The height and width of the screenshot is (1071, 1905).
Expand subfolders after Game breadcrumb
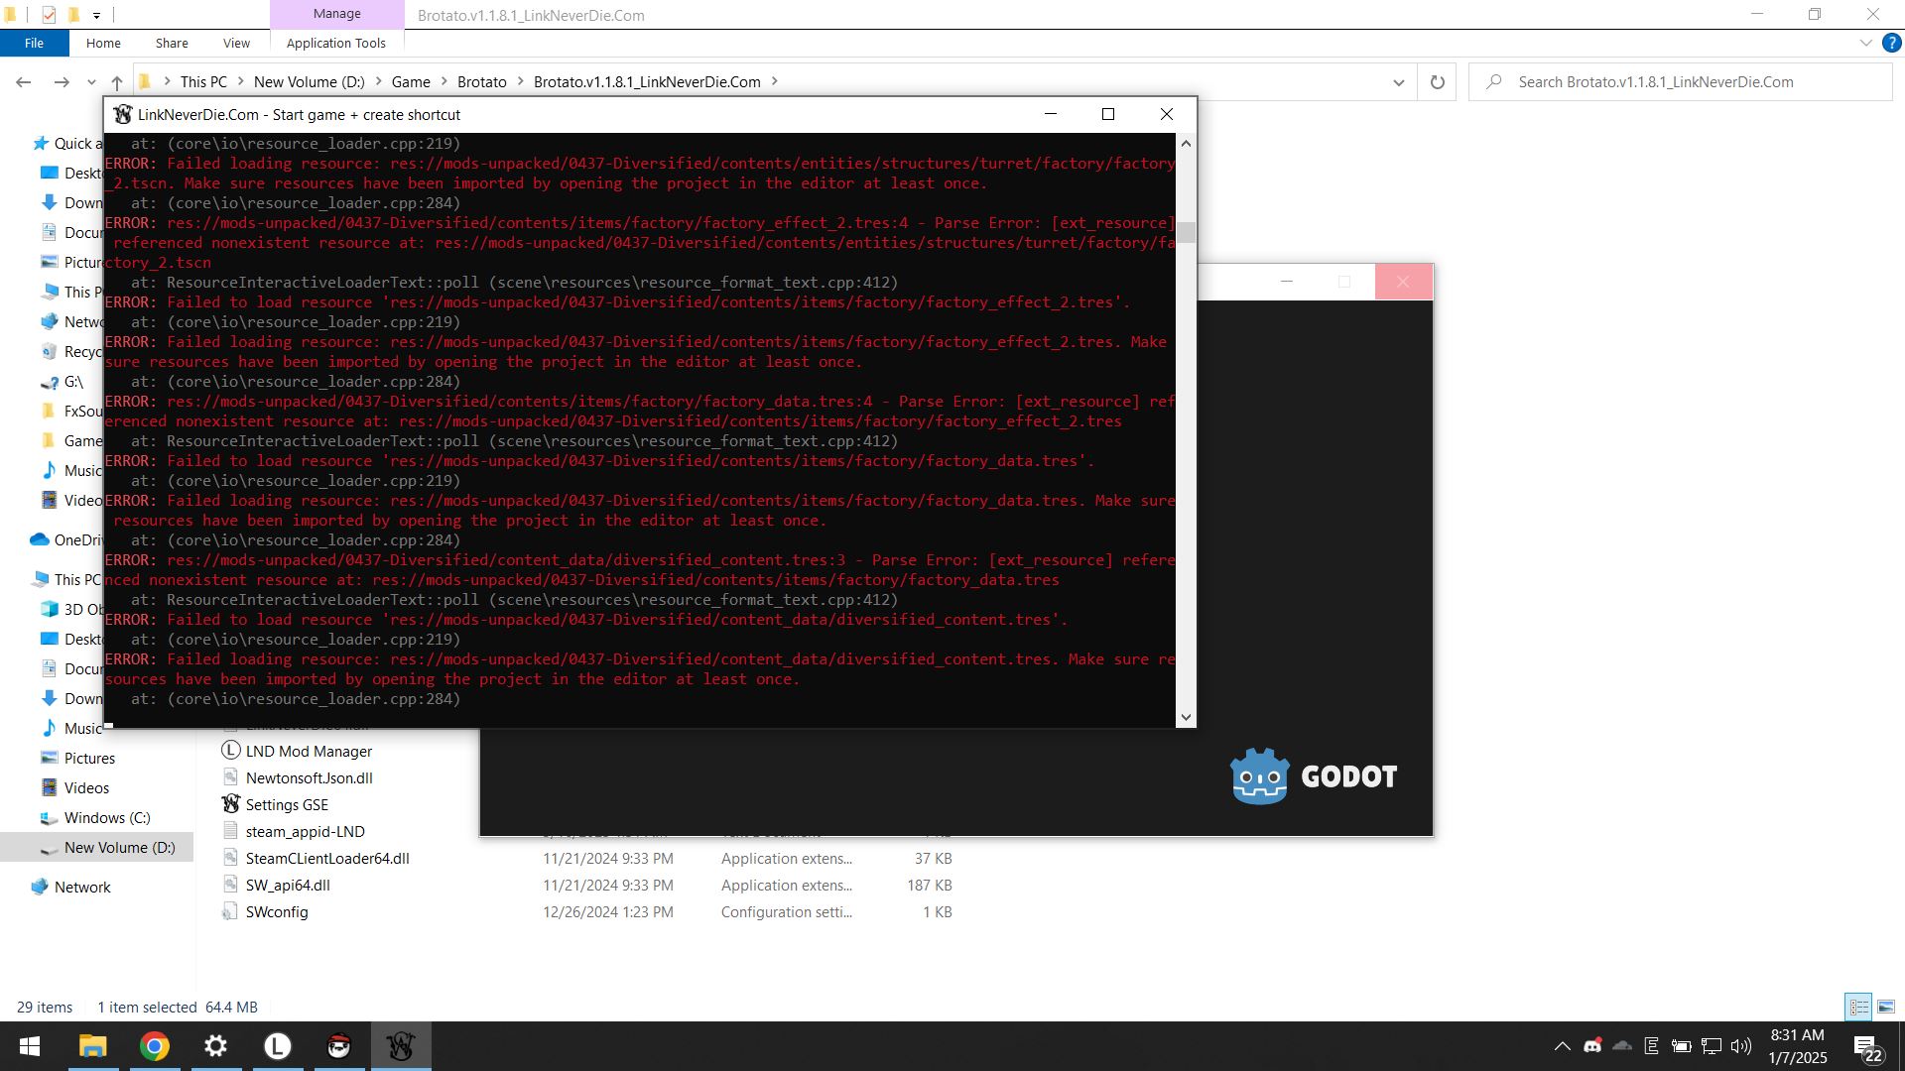(444, 82)
